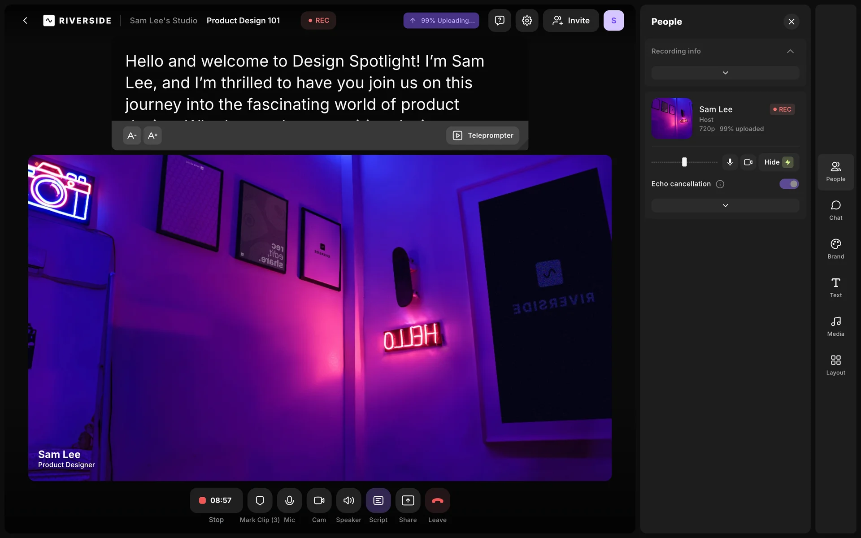Expand the chevron below Echo cancellation
The width and height of the screenshot is (861, 538).
tap(725, 206)
